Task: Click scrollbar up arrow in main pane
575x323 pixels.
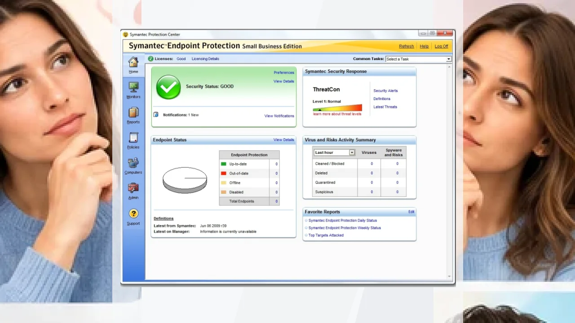Action: (449, 67)
